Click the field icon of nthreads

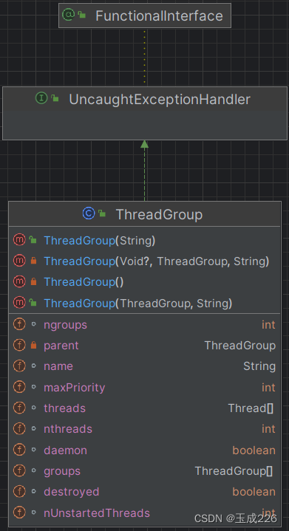(19, 429)
